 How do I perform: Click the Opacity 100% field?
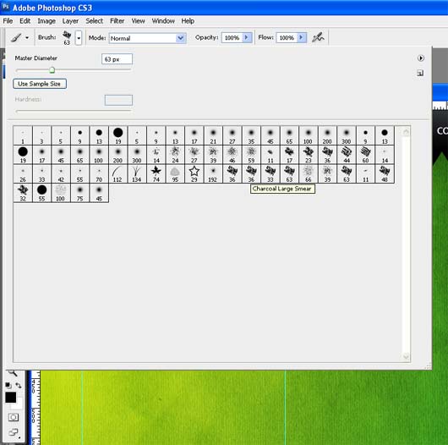(232, 38)
